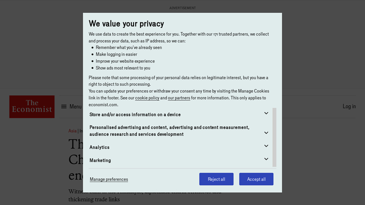Click Personalised advertising and content heading

coord(169,131)
